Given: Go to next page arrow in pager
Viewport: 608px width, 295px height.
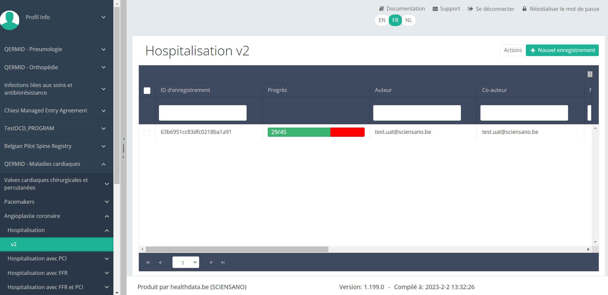Looking at the screenshot, I should point(211,262).
